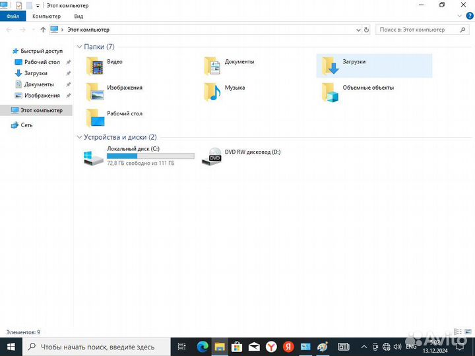The image size is (475, 356).
Task: Click the New folder icon in title bar
Action: 30,5
